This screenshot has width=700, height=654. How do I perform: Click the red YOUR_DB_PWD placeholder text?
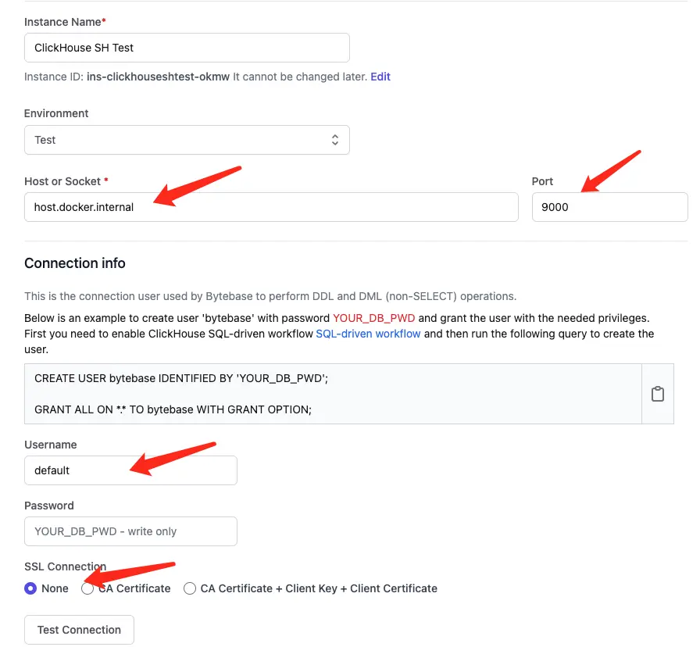click(373, 318)
